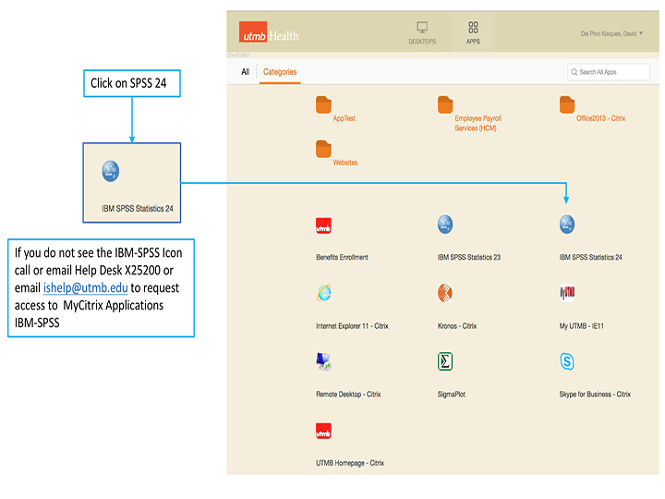
Task: Switch to the APPS view
Action: (473, 32)
